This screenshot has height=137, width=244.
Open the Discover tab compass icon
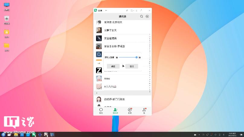pyautogui.click(x=130, y=110)
